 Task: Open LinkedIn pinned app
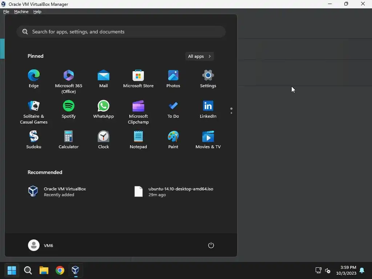(x=208, y=109)
